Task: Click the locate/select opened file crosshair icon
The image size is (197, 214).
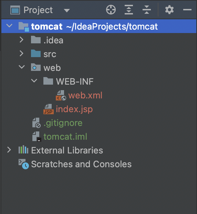Action: click(111, 10)
